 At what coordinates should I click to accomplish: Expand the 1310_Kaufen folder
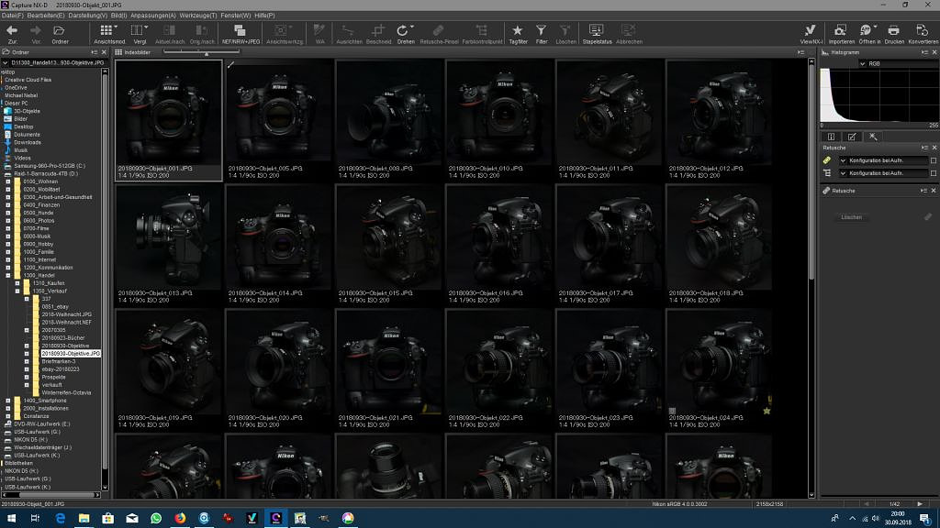17,283
